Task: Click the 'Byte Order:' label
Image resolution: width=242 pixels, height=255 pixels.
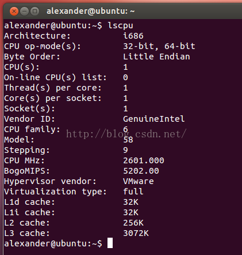Action: coord(32,57)
